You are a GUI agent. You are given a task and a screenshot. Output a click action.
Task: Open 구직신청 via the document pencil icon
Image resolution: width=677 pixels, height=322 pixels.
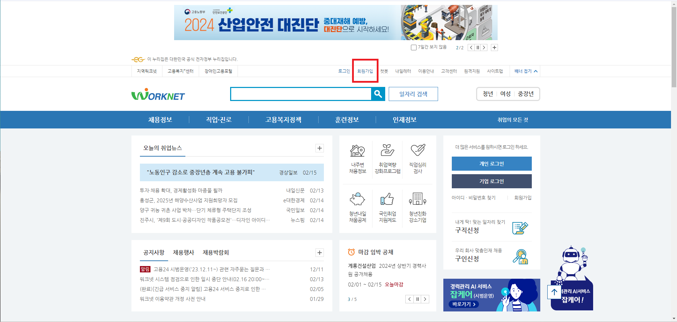point(520,228)
